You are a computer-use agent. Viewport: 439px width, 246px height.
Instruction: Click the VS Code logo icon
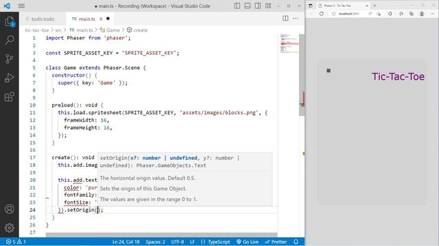pyautogui.click(x=7, y=6)
